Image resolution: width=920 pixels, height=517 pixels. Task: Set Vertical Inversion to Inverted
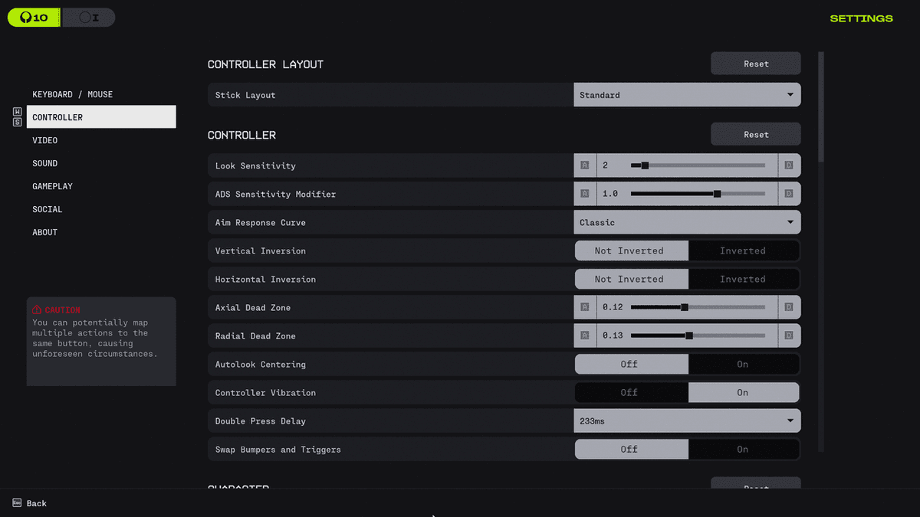click(742, 250)
